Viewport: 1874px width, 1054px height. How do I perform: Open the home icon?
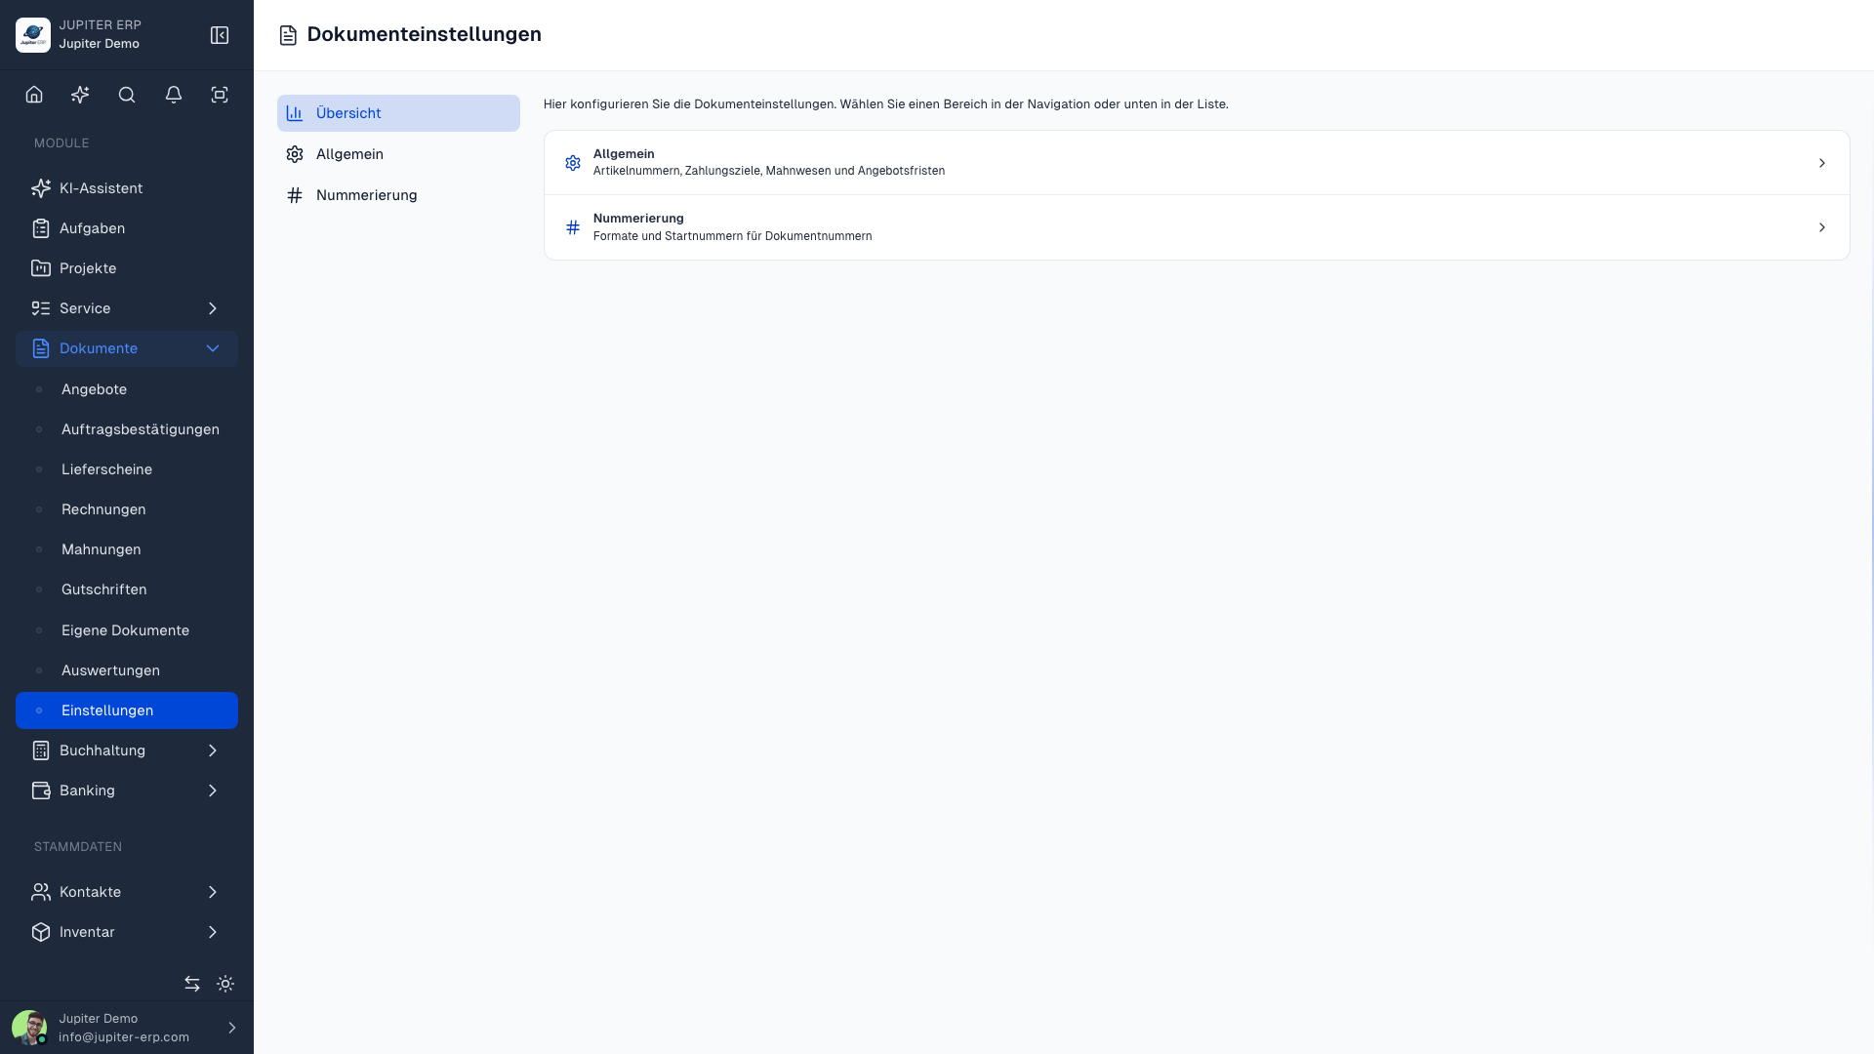[x=34, y=95]
